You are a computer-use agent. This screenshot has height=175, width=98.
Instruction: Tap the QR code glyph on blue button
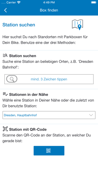(x=48, y=151)
